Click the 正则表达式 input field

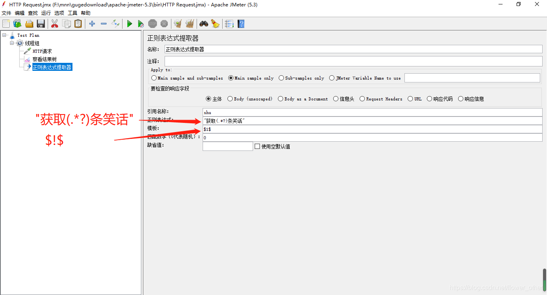(x=372, y=121)
